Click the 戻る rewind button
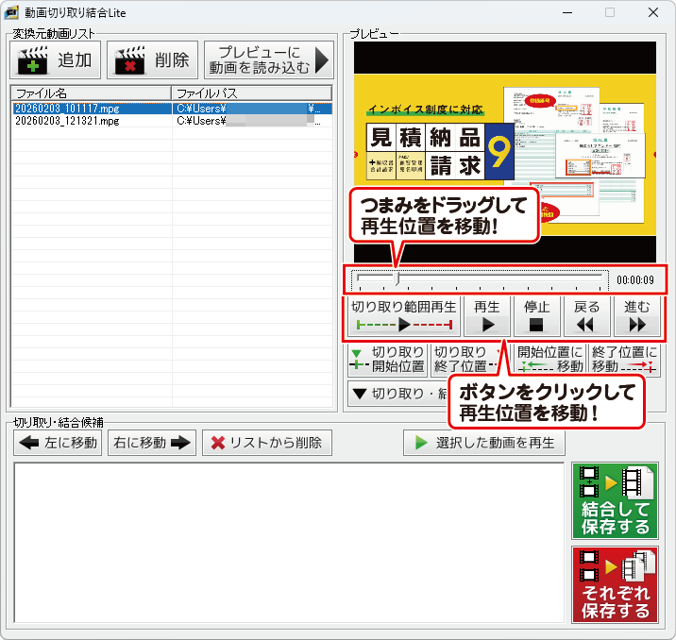676x640 pixels. point(586,316)
